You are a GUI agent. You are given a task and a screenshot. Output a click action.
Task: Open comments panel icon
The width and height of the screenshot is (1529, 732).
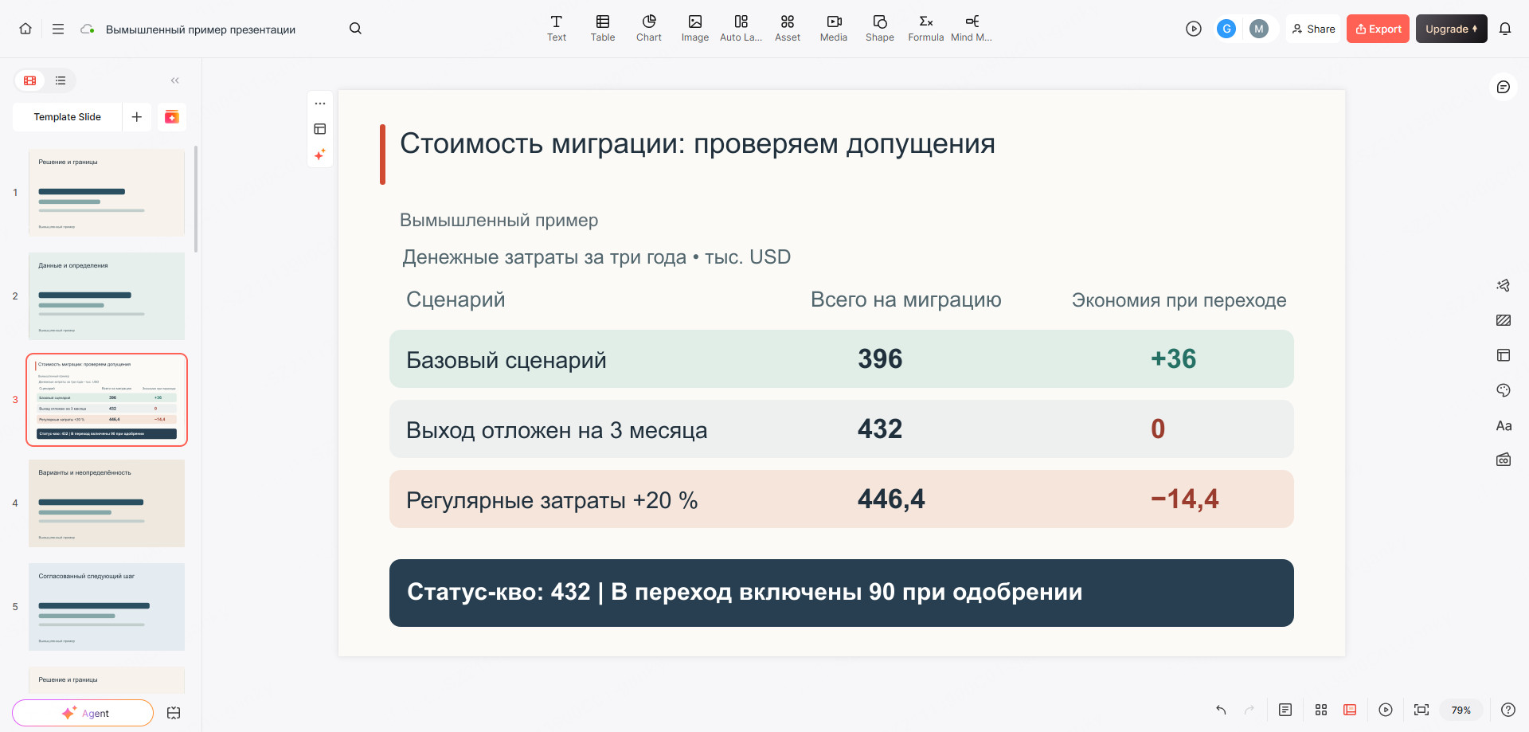1504,87
